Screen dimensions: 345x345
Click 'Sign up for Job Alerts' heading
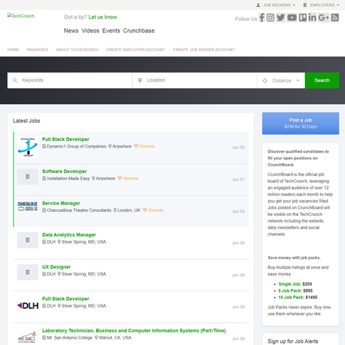(293, 342)
